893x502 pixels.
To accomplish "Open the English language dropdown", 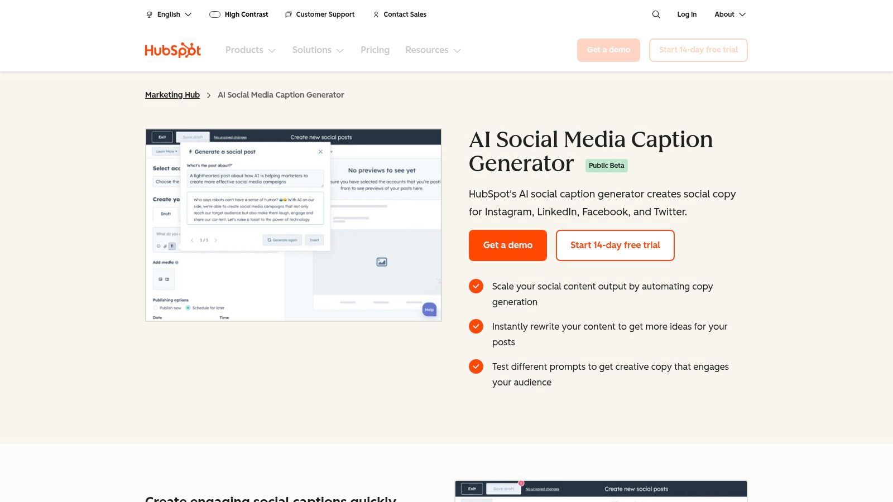I will point(169,15).
